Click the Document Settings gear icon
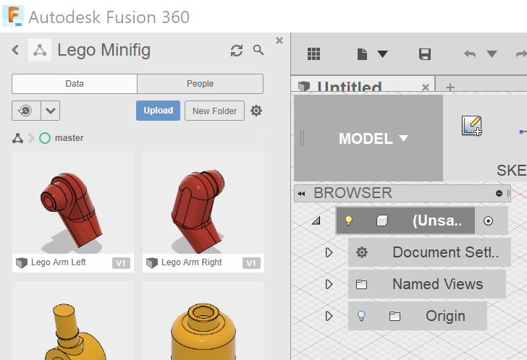This screenshot has height=360, width=527. click(x=362, y=252)
